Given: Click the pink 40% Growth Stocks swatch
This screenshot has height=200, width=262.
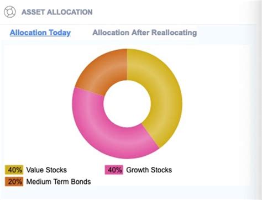Looking at the screenshot, I should pos(114,170).
